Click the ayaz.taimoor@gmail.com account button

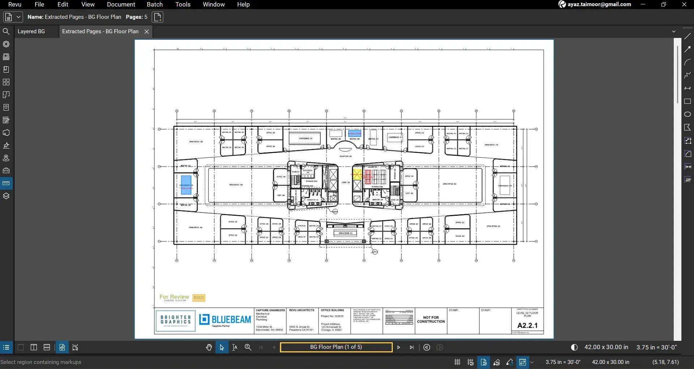coord(595,4)
